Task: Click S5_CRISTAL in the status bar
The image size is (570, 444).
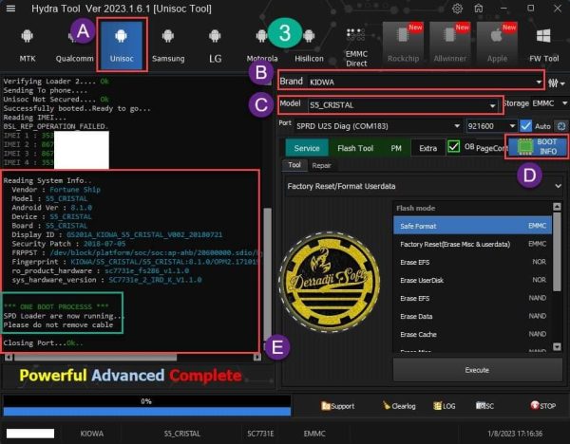Action: tap(181, 434)
